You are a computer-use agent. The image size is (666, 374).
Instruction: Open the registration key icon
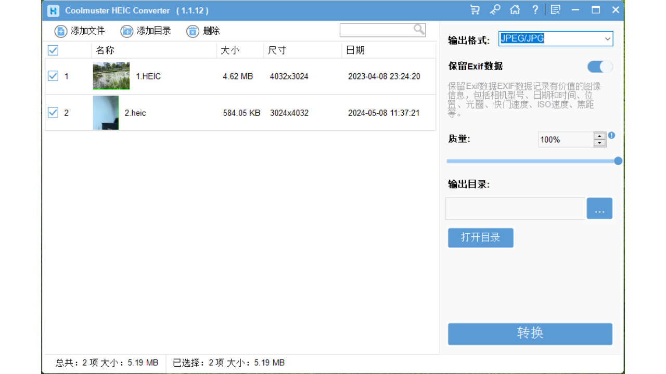pos(495,10)
